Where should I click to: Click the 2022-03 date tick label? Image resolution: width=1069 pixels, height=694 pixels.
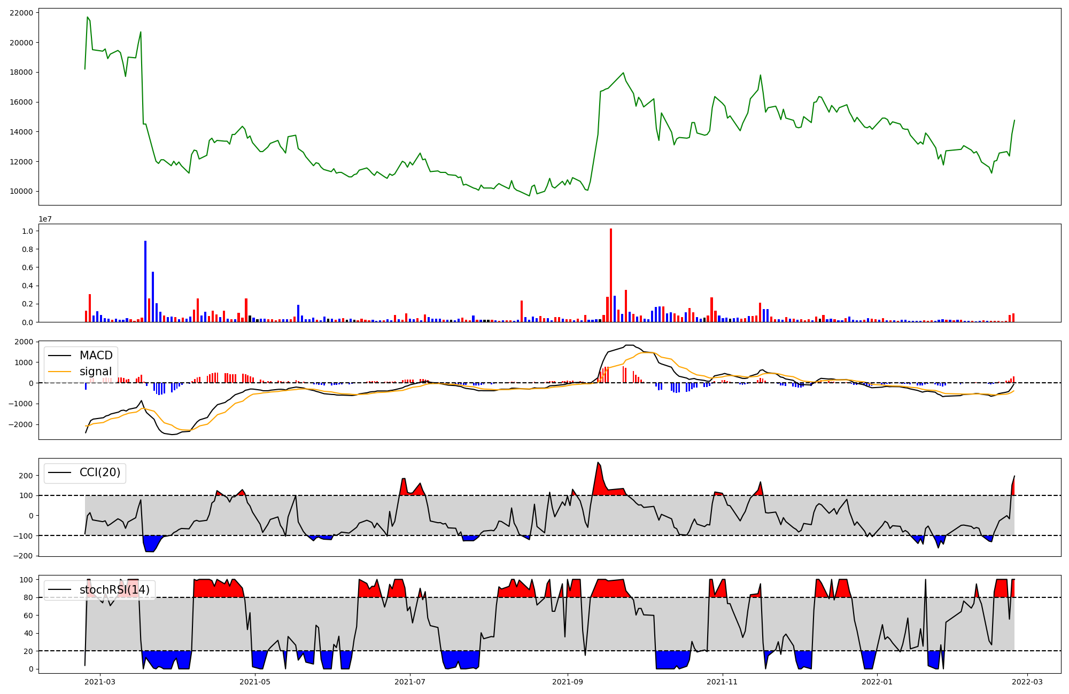tap(1027, 682)
